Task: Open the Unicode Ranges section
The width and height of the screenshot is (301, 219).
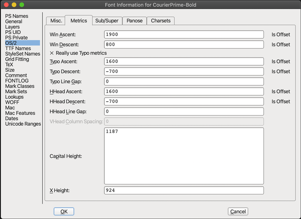Action: pyautogui.click(x=23, y=124)
